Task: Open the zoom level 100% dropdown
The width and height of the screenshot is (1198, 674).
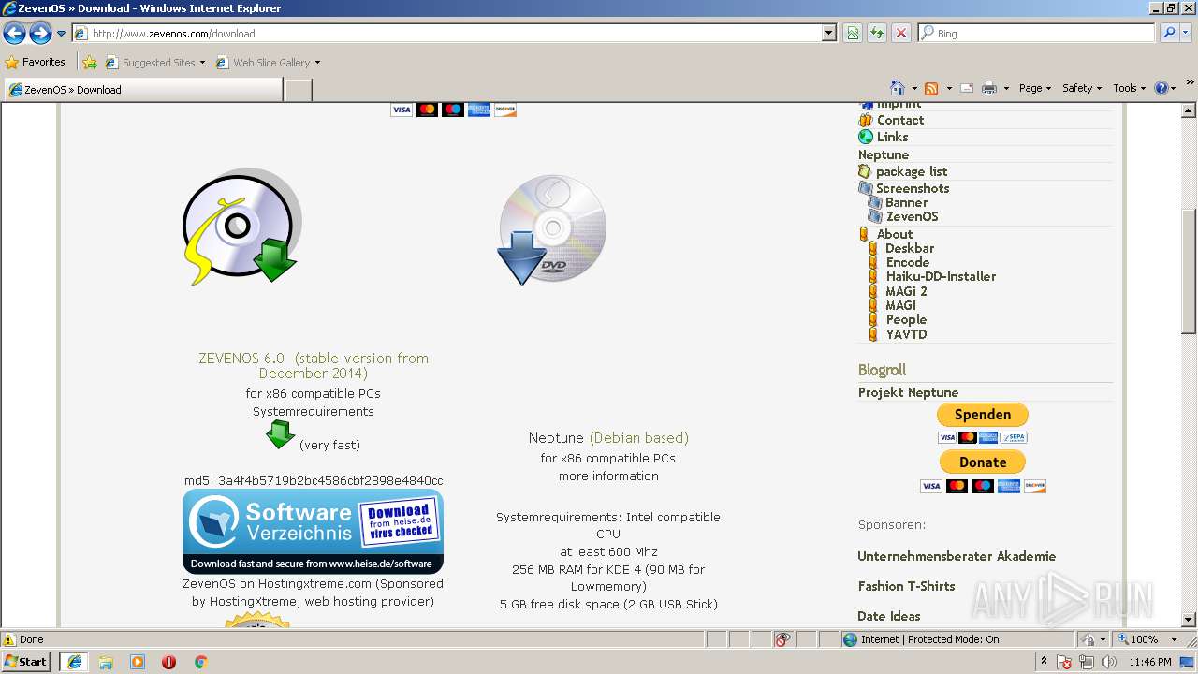Action: coord(1174,639)
